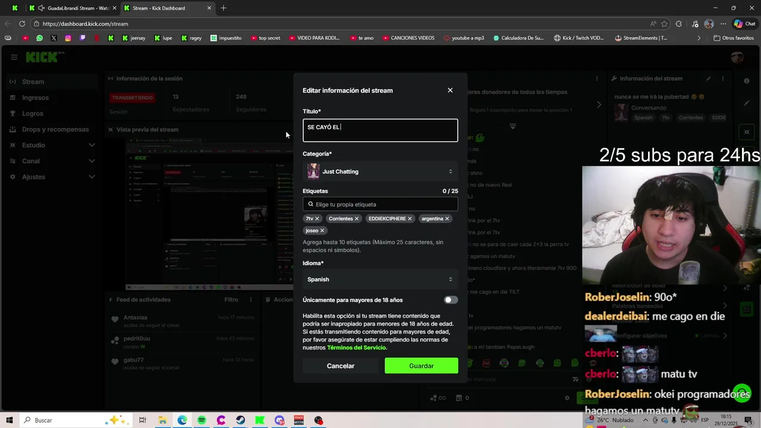Open a new browser tab
This screenshot has width=761, height=428.
pos(224,8)
